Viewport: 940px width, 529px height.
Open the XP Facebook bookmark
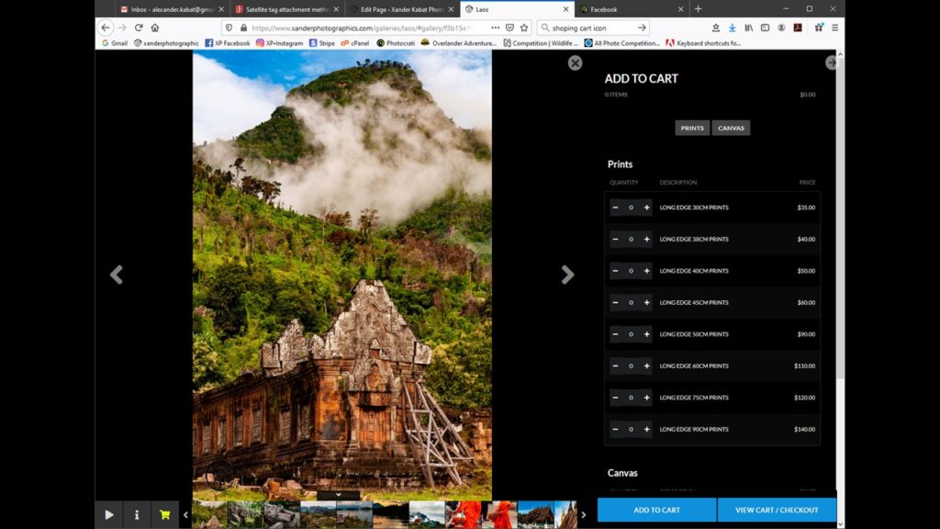coord(228,43)
